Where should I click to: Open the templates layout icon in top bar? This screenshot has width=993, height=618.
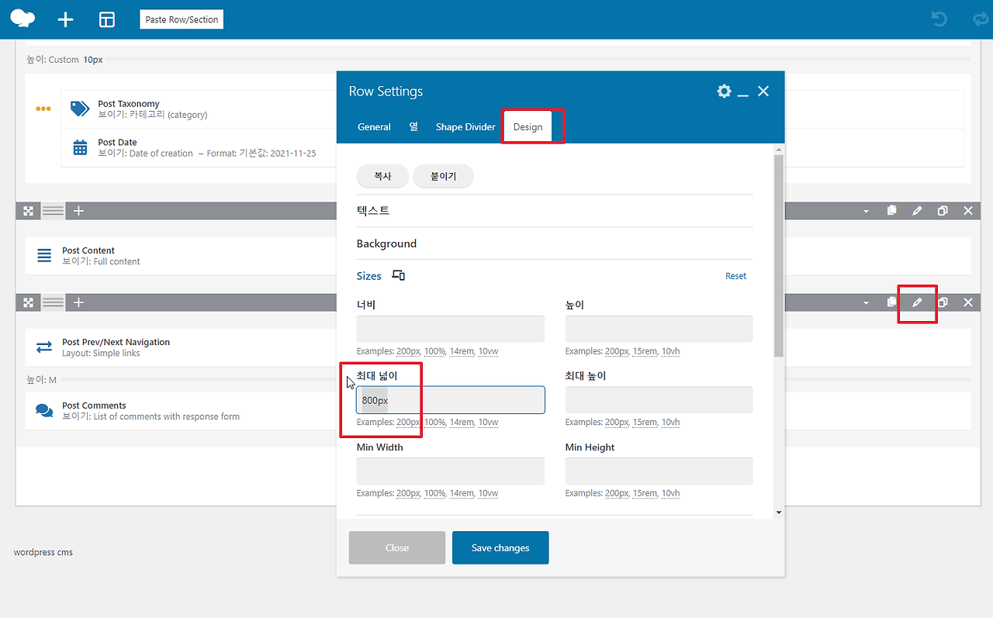click(x=107, y=19)
